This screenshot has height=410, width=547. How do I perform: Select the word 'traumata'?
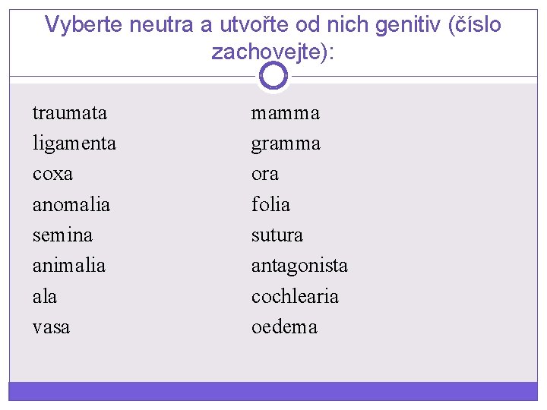(70, 113)
